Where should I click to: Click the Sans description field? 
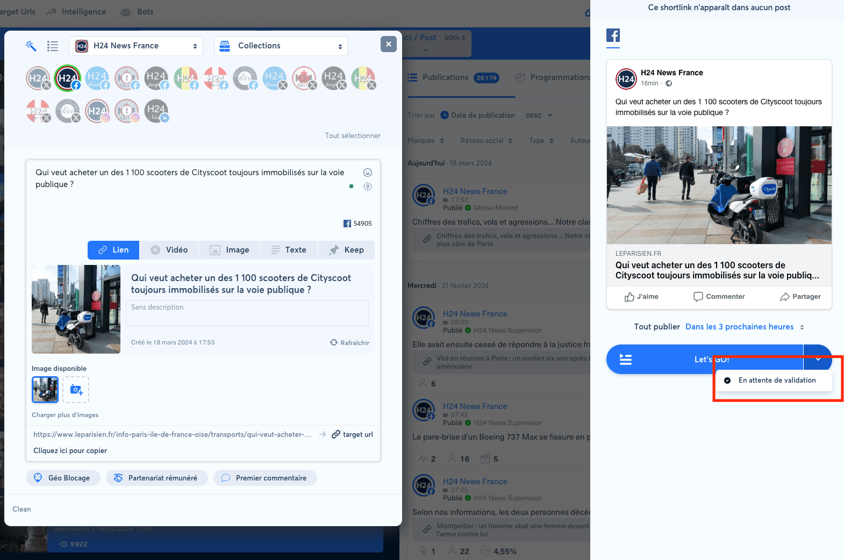pyautogui.click(x=247, y=313)
